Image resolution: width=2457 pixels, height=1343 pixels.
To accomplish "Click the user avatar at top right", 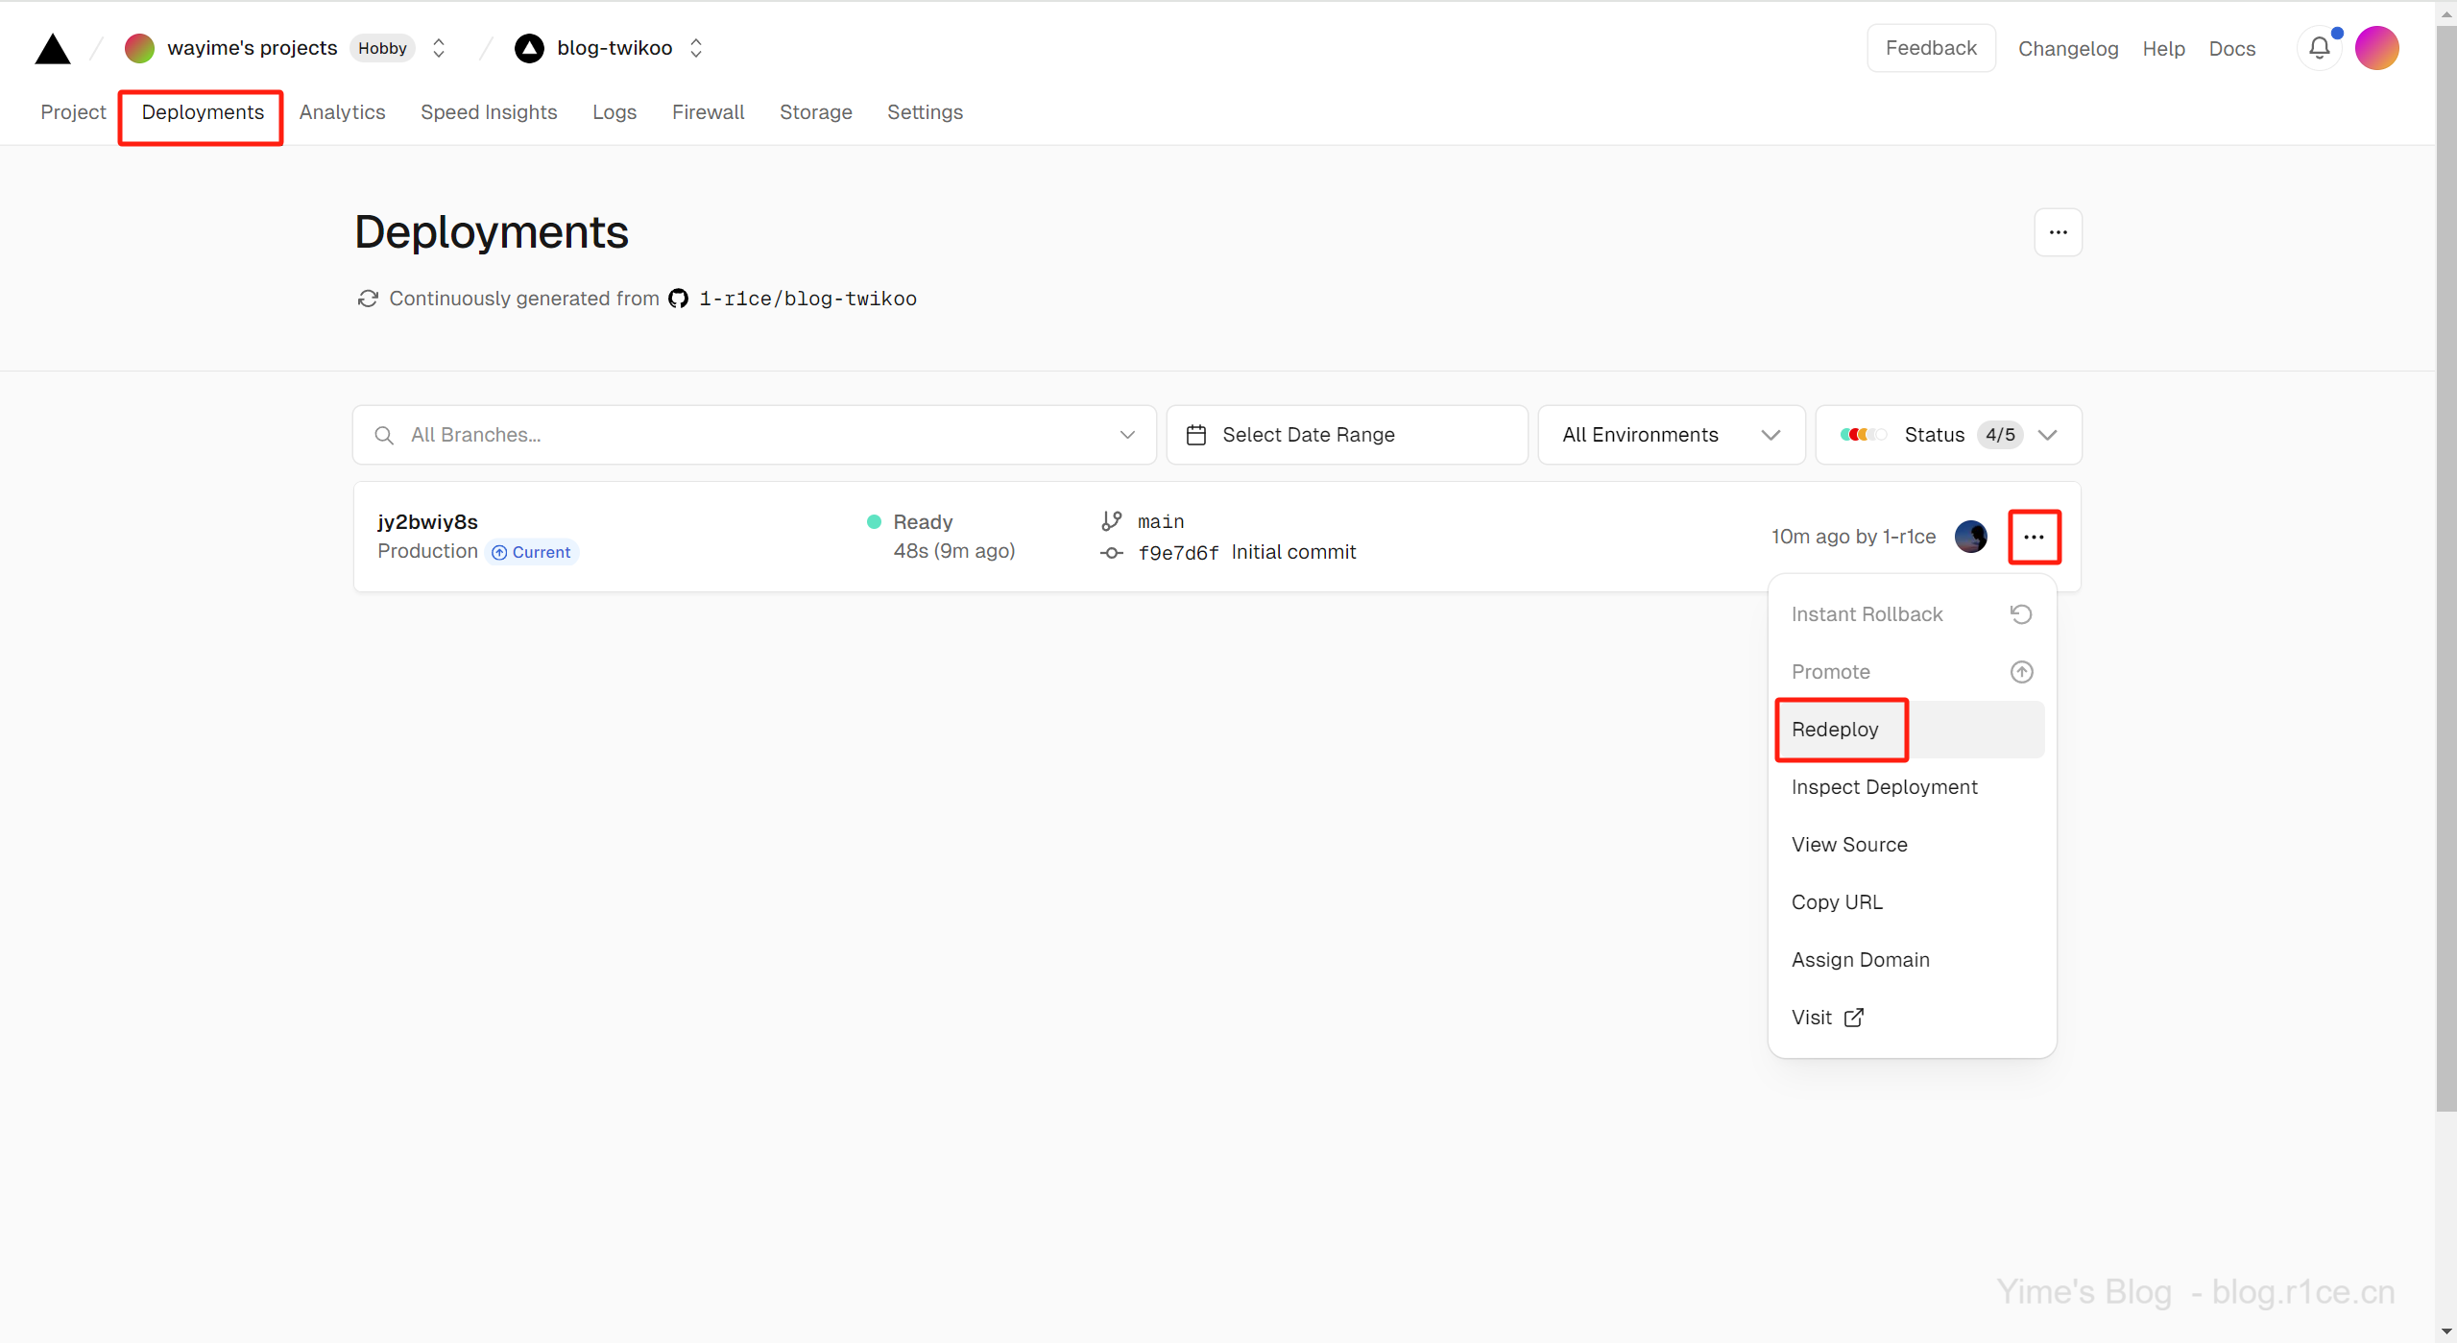I will (x=2376, y=48).
